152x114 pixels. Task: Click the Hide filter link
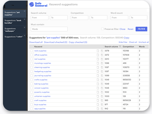123,42
